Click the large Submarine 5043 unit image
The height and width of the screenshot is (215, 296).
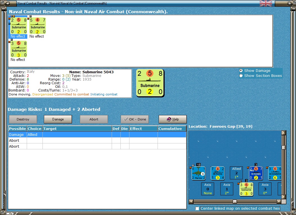coord(150,83)
